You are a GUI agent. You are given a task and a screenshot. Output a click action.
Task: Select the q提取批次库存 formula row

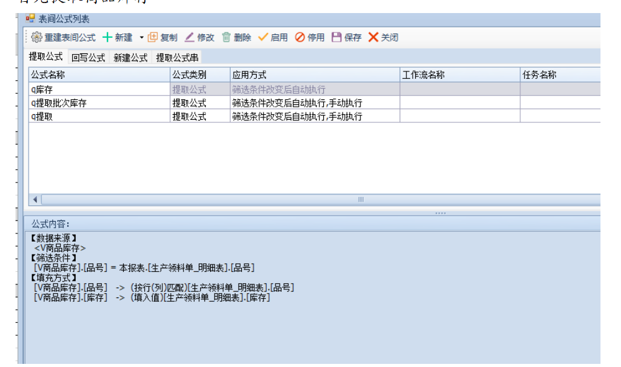99,103
